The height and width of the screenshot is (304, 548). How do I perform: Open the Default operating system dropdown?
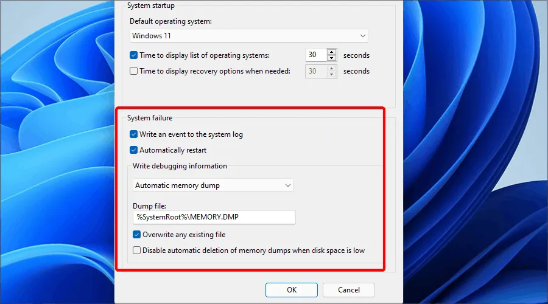click(249, 36)
